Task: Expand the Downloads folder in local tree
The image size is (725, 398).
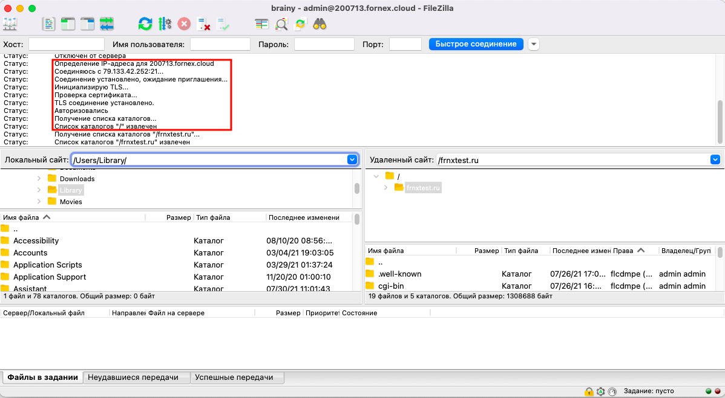Action: (39, 179)
